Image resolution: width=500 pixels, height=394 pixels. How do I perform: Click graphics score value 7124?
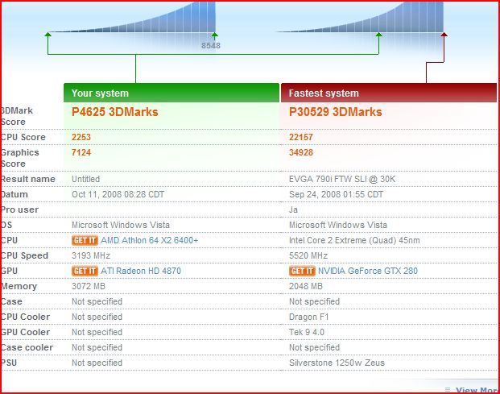81,152
